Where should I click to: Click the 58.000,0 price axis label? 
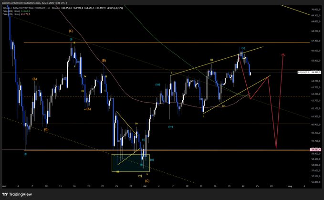click(x=316, y=165)
